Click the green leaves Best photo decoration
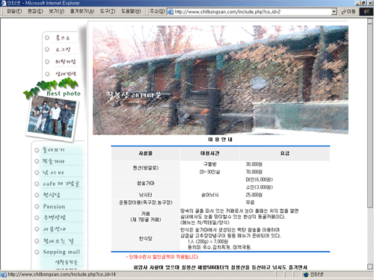The height and width of the screenshot is (280, 374). (x=51, y=87)
